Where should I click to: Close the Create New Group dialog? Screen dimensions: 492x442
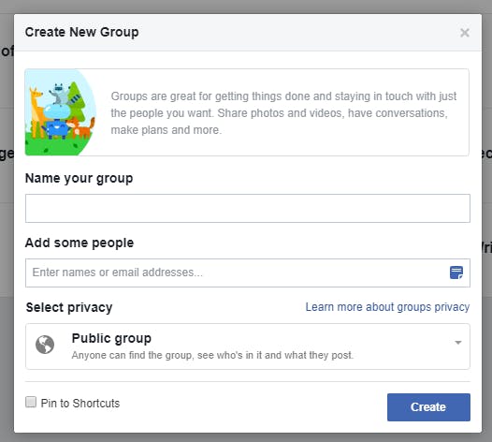(x=464, y=33)
